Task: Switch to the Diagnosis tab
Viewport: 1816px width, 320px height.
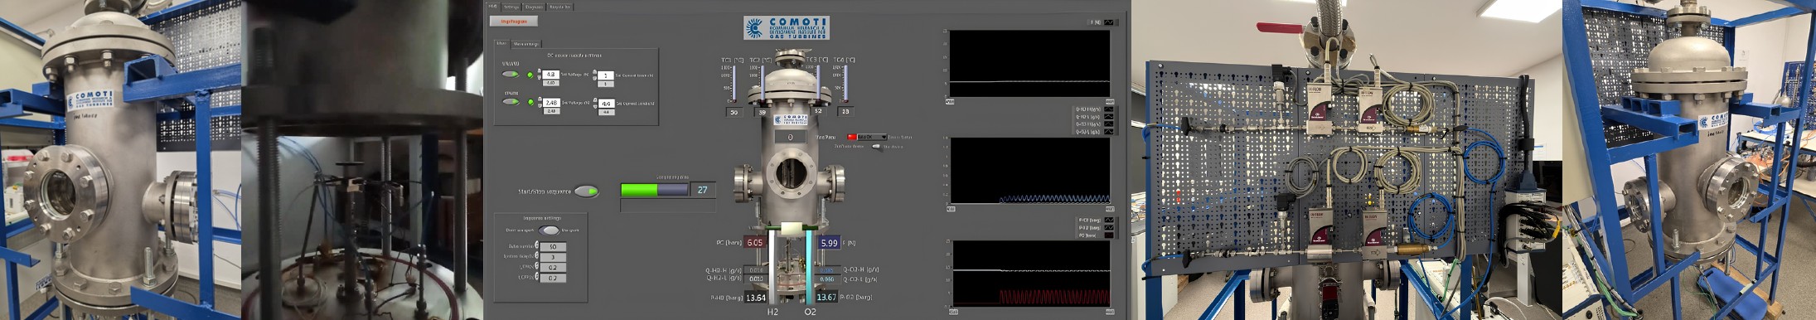Action: [x=535, y=7]
